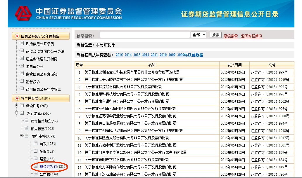Screen dimensions: 302x178
Task: Click document icon beside 证监会监管信息公开办法
Action: click(22, 51)
